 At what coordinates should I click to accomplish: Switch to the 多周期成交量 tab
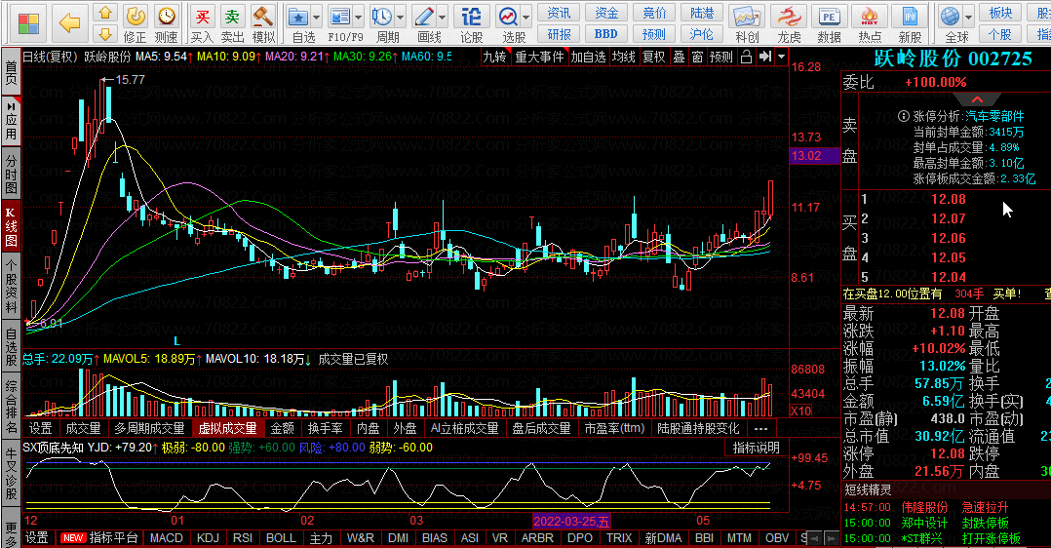coord(149,428)
